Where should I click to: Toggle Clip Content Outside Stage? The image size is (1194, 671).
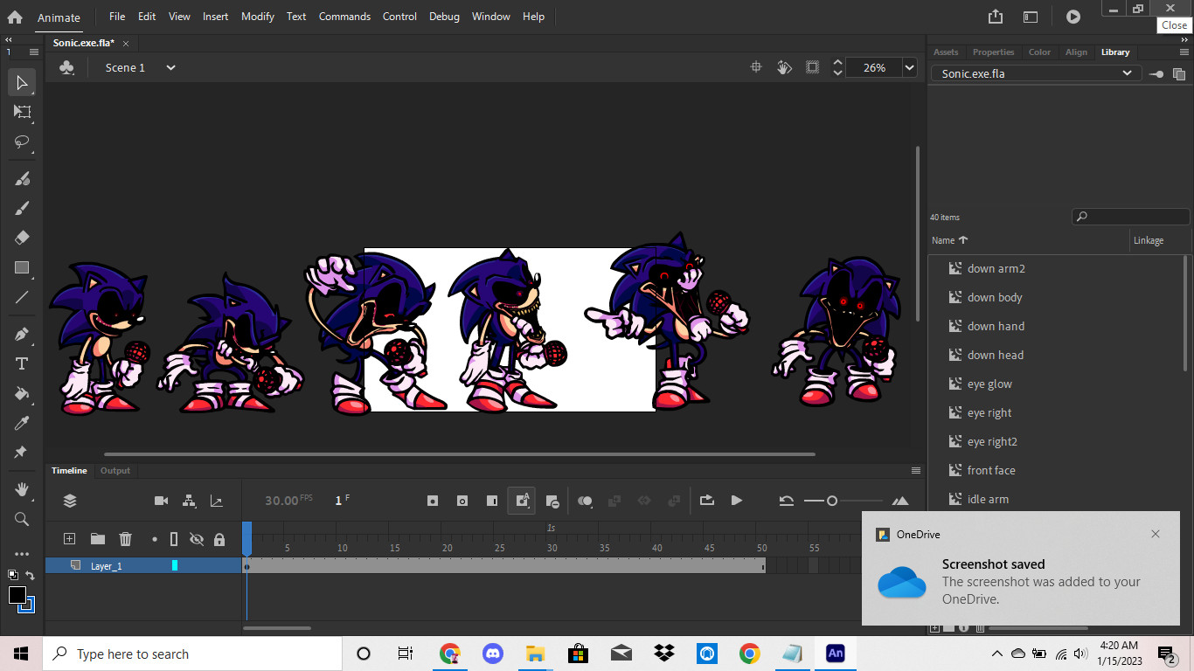tap(811, 66)
